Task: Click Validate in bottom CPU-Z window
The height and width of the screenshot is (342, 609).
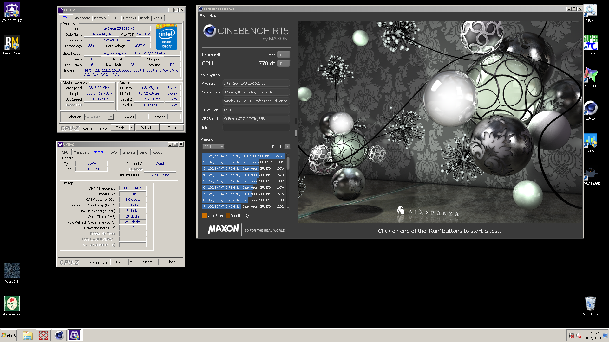Action: tap(147, 262)
